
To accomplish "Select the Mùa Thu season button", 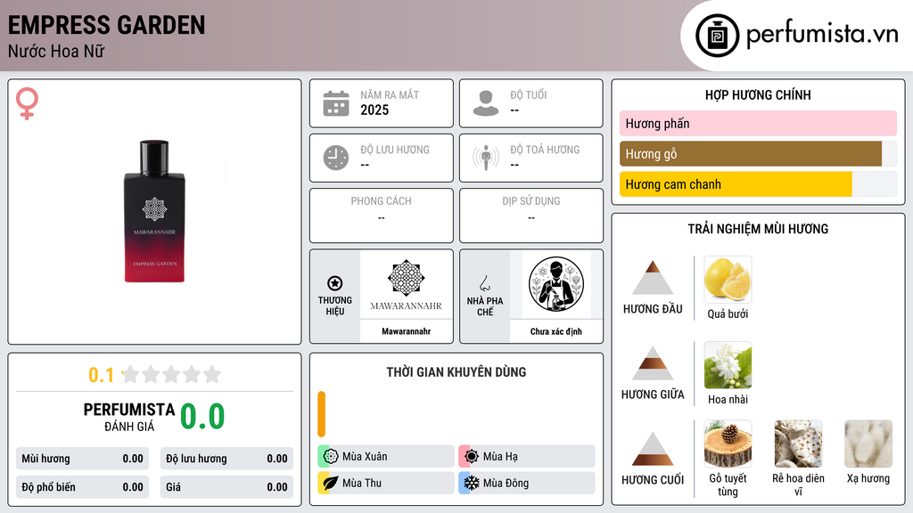I will (x=386, y=483).
